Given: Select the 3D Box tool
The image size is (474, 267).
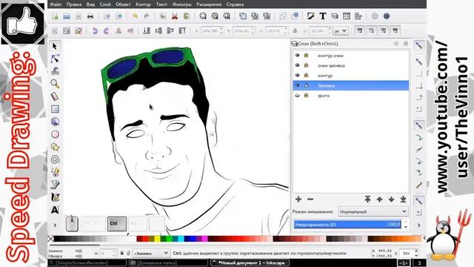Looking at the screenshot, I should 55,122.
